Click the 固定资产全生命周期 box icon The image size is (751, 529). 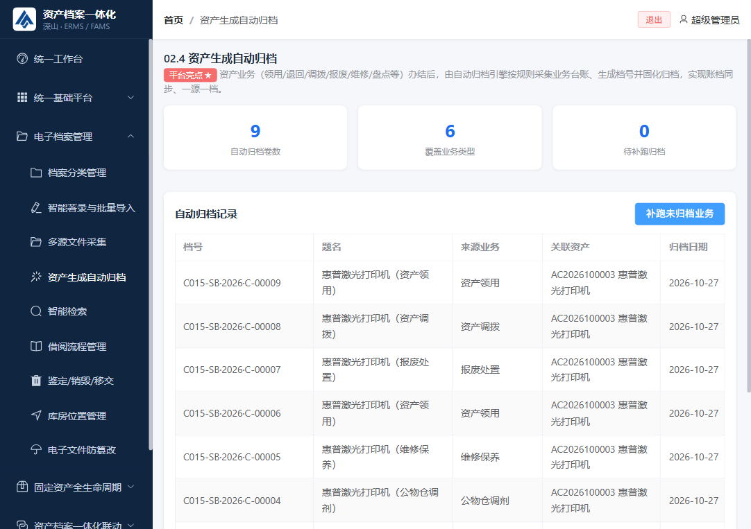pos(22,487)
